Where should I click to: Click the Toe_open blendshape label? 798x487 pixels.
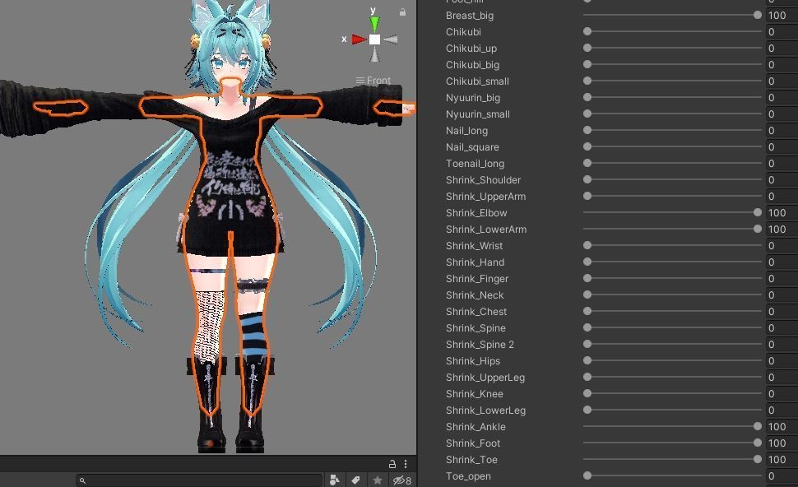pyautogui.click(x=468, y=475)
